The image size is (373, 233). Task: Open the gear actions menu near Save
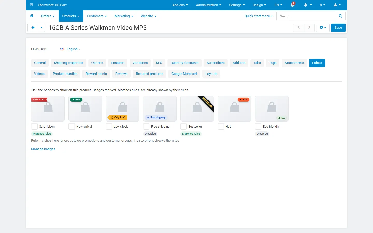(x=323, y=28)
